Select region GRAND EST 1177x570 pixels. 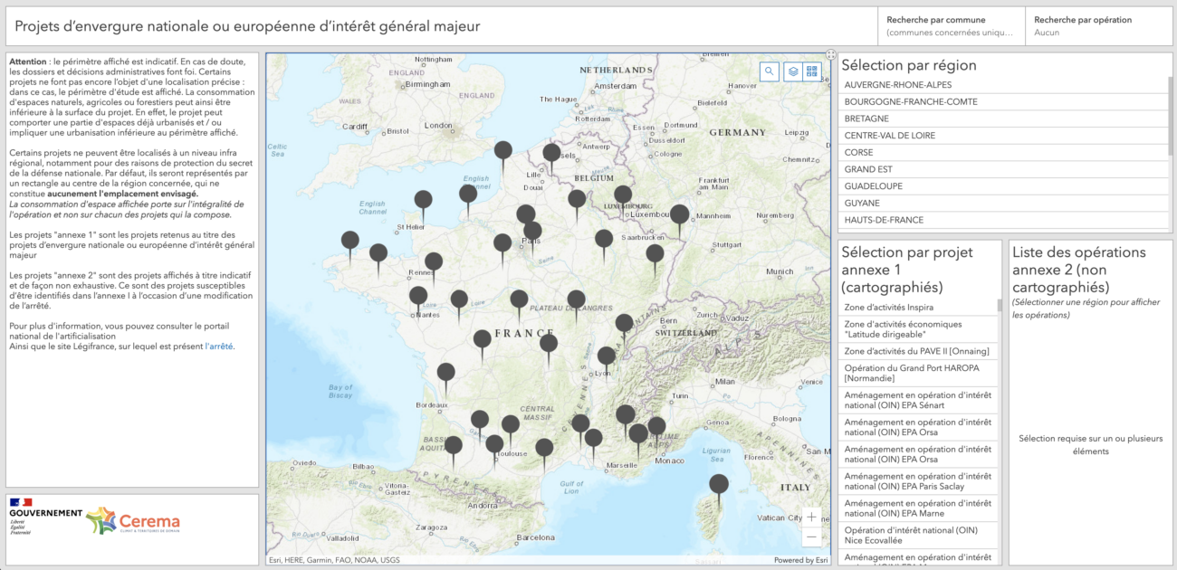[1003, 169]
